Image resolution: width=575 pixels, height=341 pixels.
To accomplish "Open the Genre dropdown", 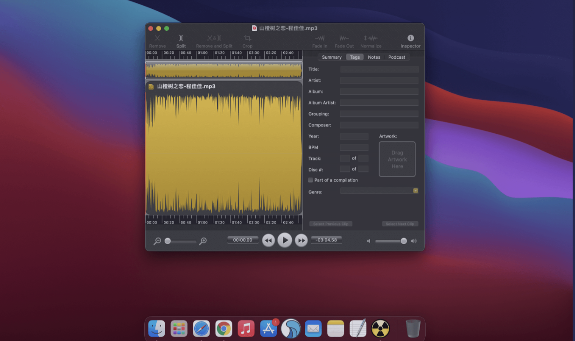I will click(415, 191).
